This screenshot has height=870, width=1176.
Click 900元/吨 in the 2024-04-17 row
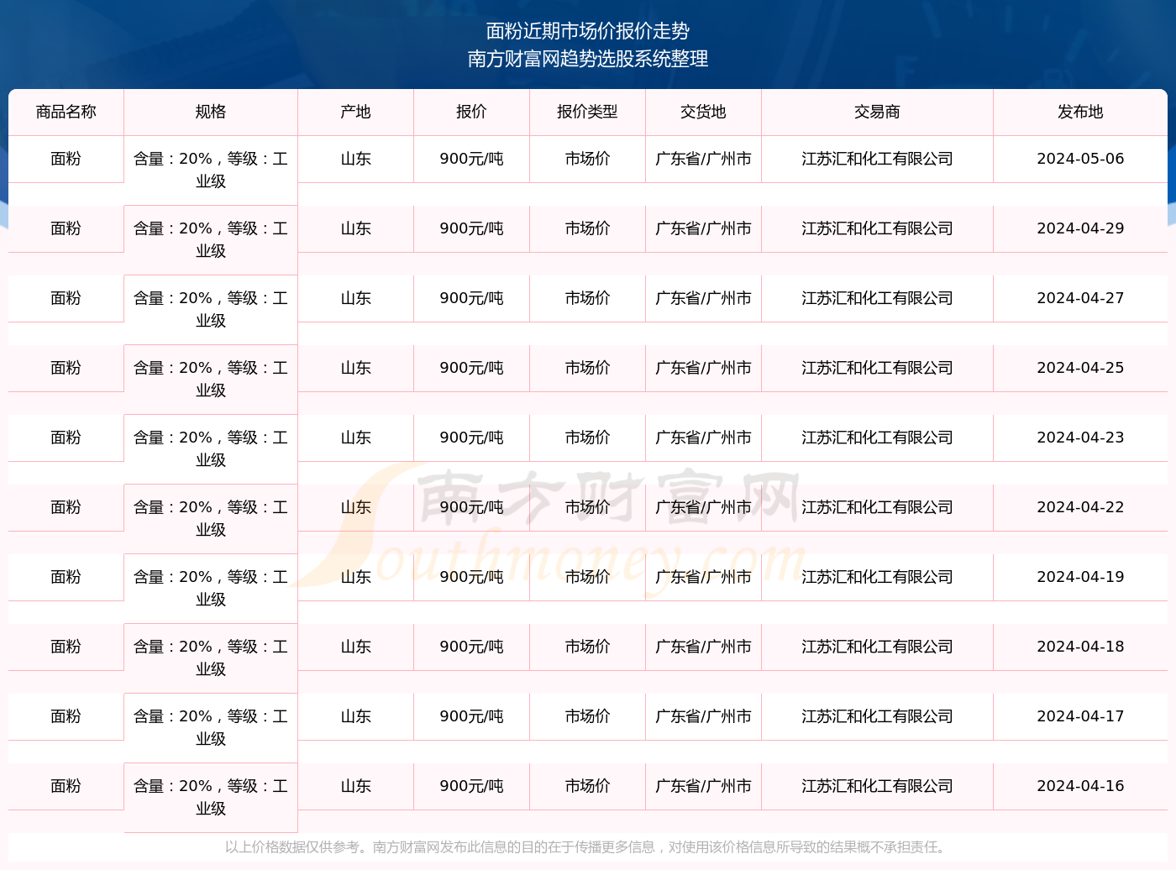(x=472, y=716)
